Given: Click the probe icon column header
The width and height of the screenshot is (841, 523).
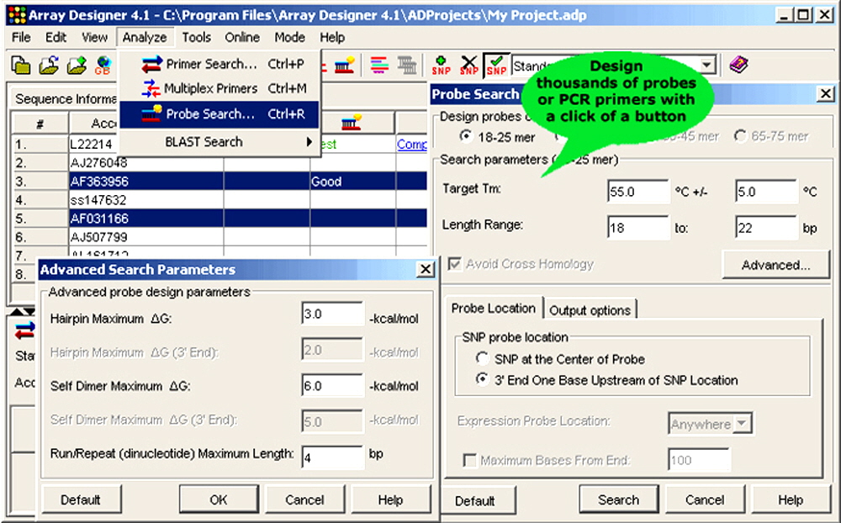Looking at the screenshot, I should pyautogui.click(x=352, y=123).
